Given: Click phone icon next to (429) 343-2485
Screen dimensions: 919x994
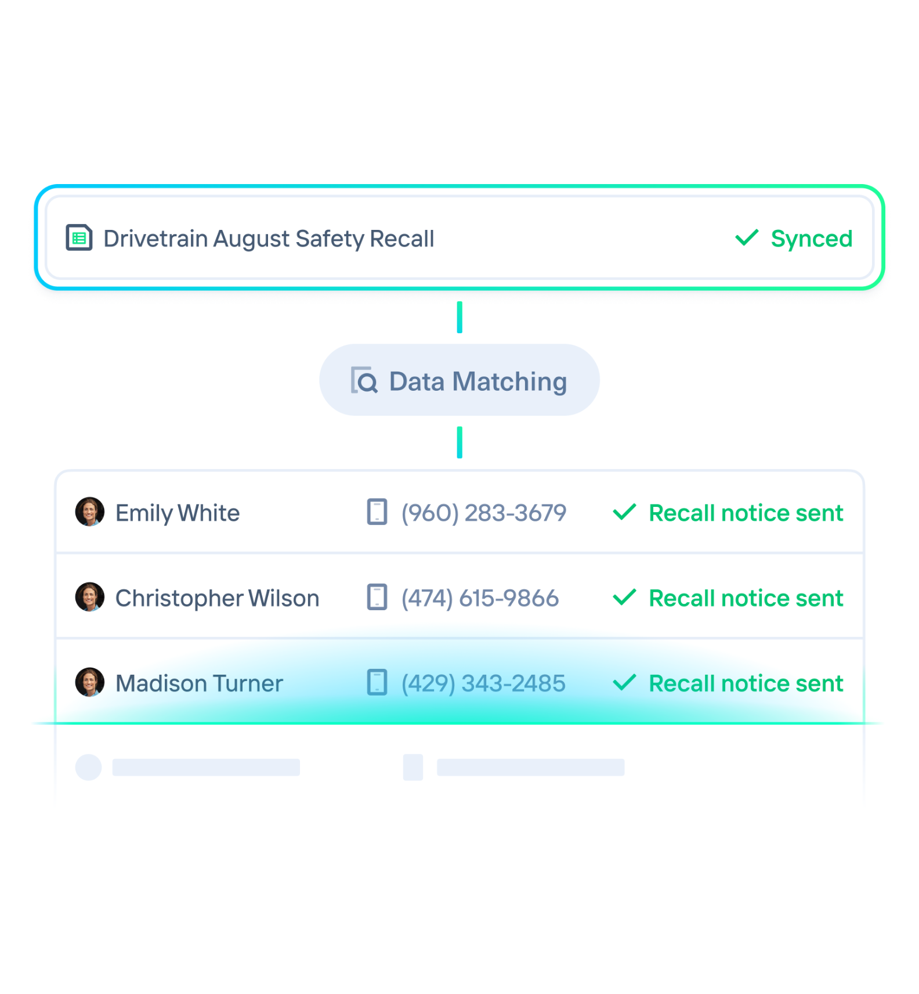Looking at the screenshot, I should click(377, 682).
